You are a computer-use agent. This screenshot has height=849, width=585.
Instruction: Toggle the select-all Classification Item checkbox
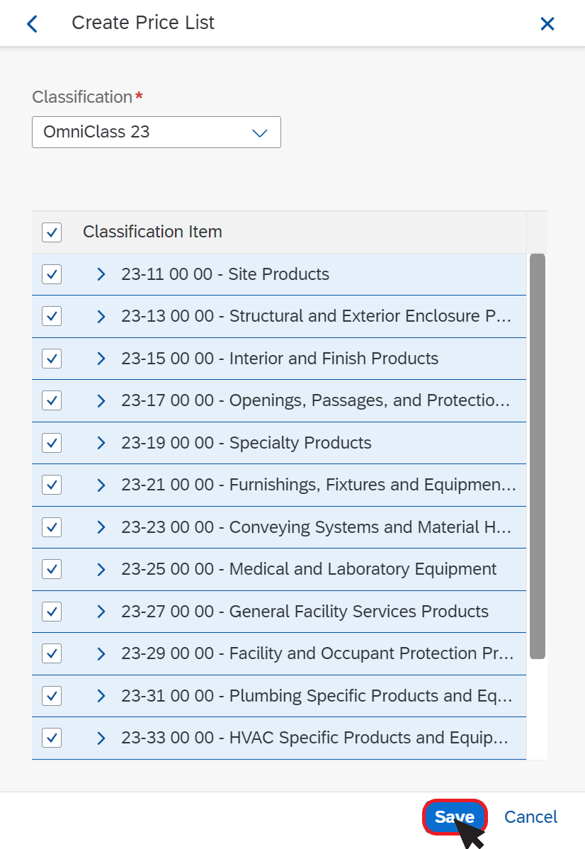tap(52, 232)
